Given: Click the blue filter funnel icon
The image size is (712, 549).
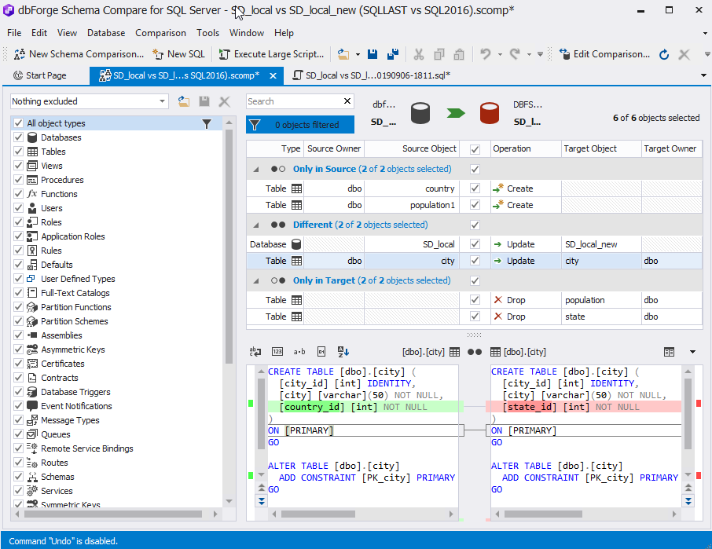Looking at the screenshot, I should point(255,125).
